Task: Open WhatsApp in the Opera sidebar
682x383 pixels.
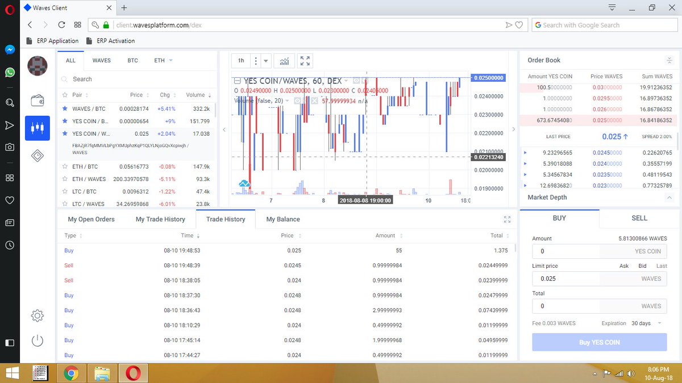Action: tap(10, 72)
